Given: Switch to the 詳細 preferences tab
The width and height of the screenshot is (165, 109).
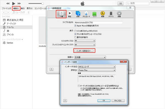Looking at the screenshot, I should pos(119,14).
